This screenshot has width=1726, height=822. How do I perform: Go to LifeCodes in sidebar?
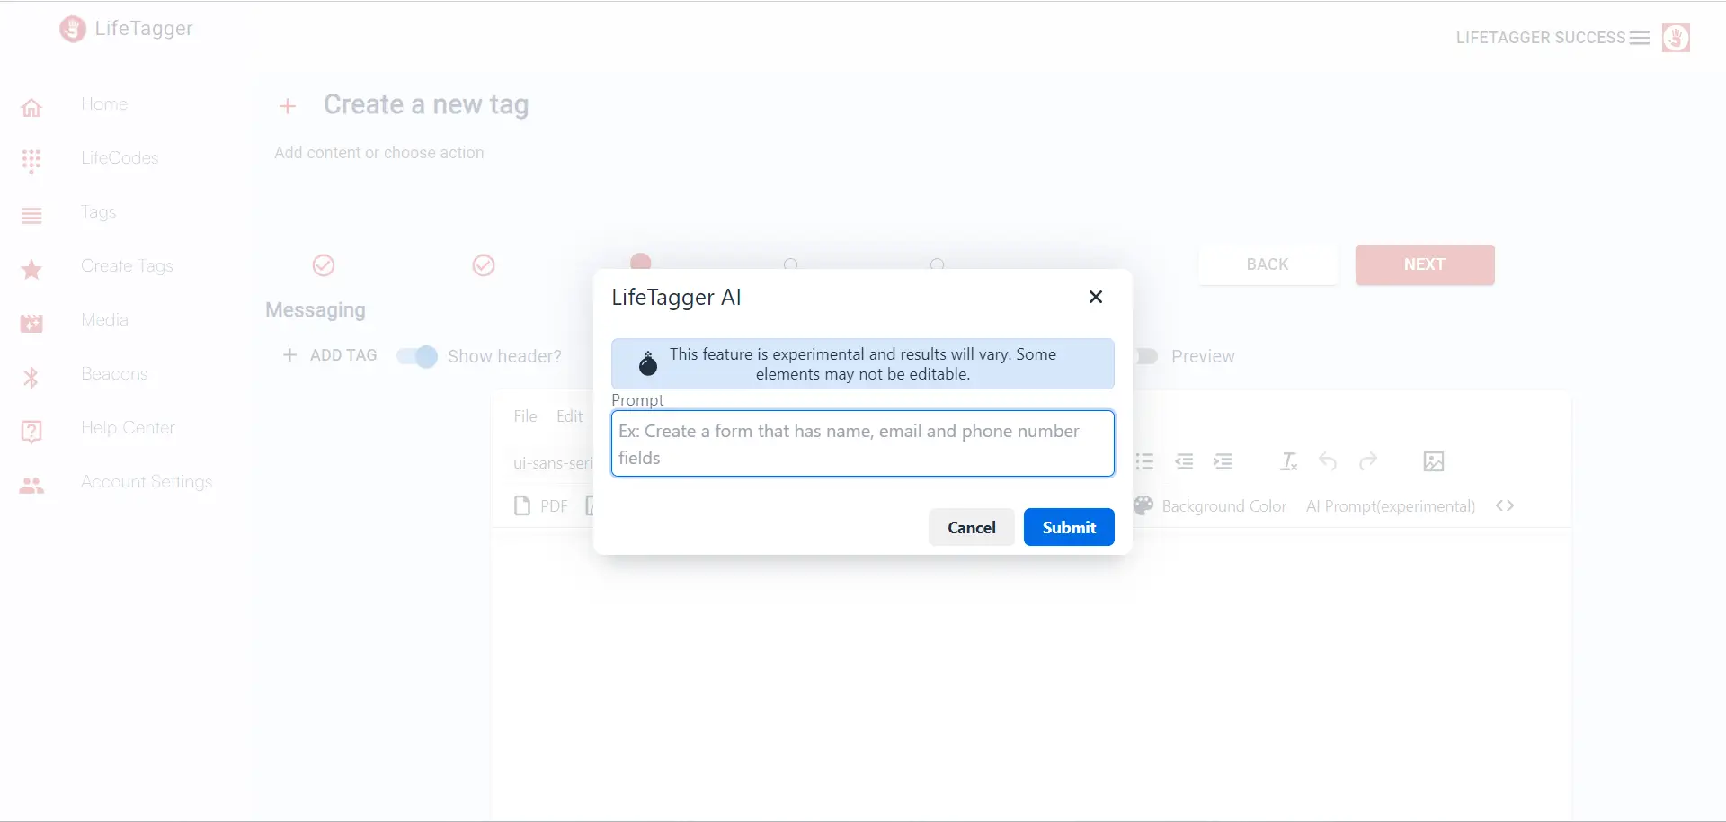pyautogui.click(x=120, y=158)
